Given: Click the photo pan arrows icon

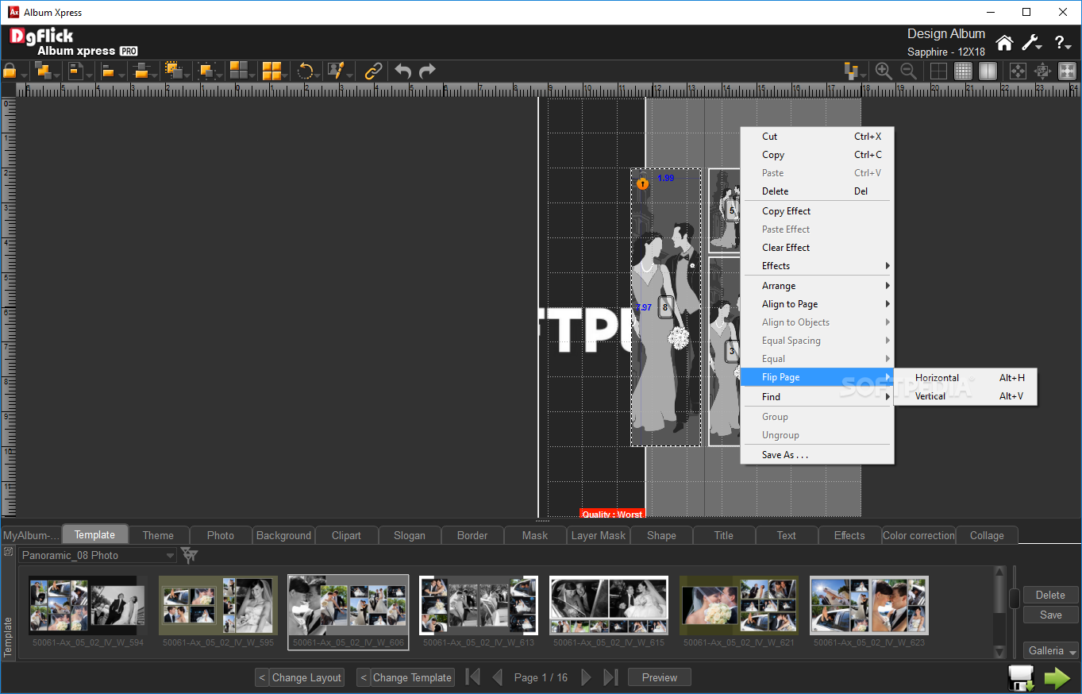Looking at the screenshot, I should coord(1042,71).
